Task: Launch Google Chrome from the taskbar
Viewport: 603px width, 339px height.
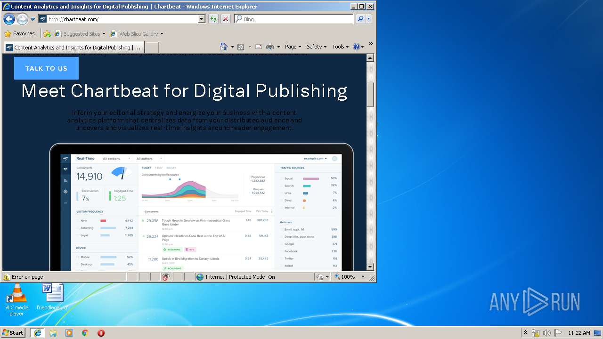Action: [85, 333]
